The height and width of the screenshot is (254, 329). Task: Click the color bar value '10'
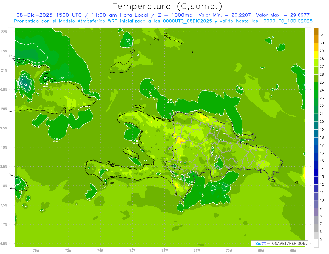point(322,200)
